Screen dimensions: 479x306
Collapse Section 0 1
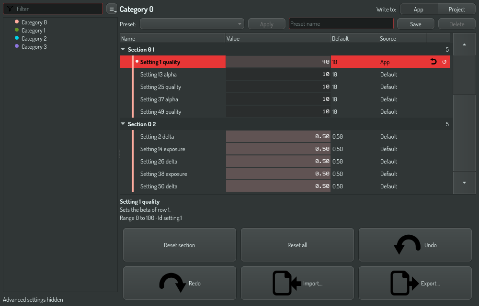pyautogui.click(x=123, y=49)
